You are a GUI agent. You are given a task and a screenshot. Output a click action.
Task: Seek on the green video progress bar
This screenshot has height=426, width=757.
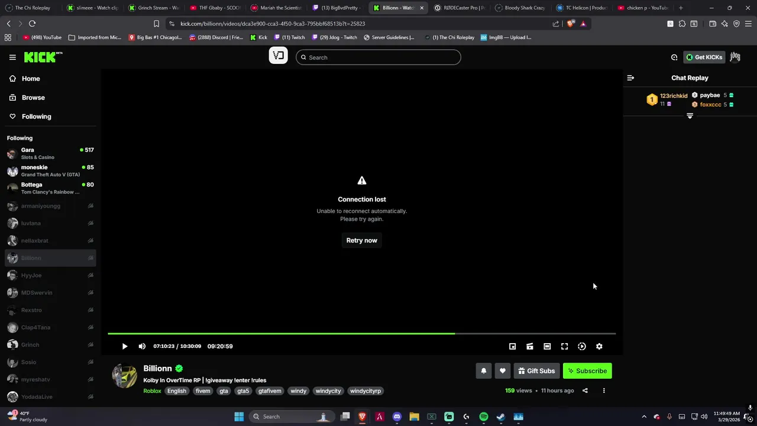(282, 334)
